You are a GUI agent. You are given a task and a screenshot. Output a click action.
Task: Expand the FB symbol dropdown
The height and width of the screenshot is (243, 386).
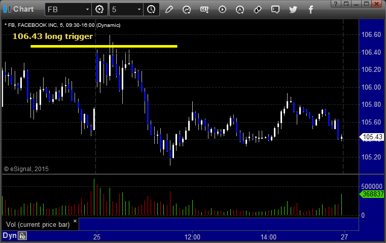click(x=87, y=10)
